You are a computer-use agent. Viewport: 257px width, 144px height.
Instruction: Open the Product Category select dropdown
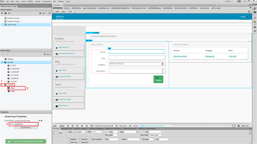pyautogui.click(x=136, y=64)
